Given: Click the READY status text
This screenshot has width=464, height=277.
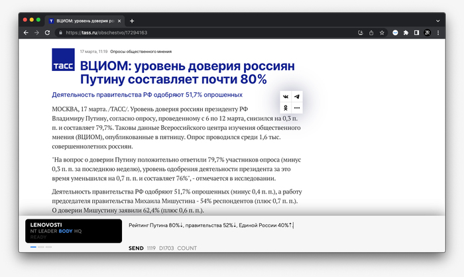Looking at the screenshot, I should coord(38,237).
